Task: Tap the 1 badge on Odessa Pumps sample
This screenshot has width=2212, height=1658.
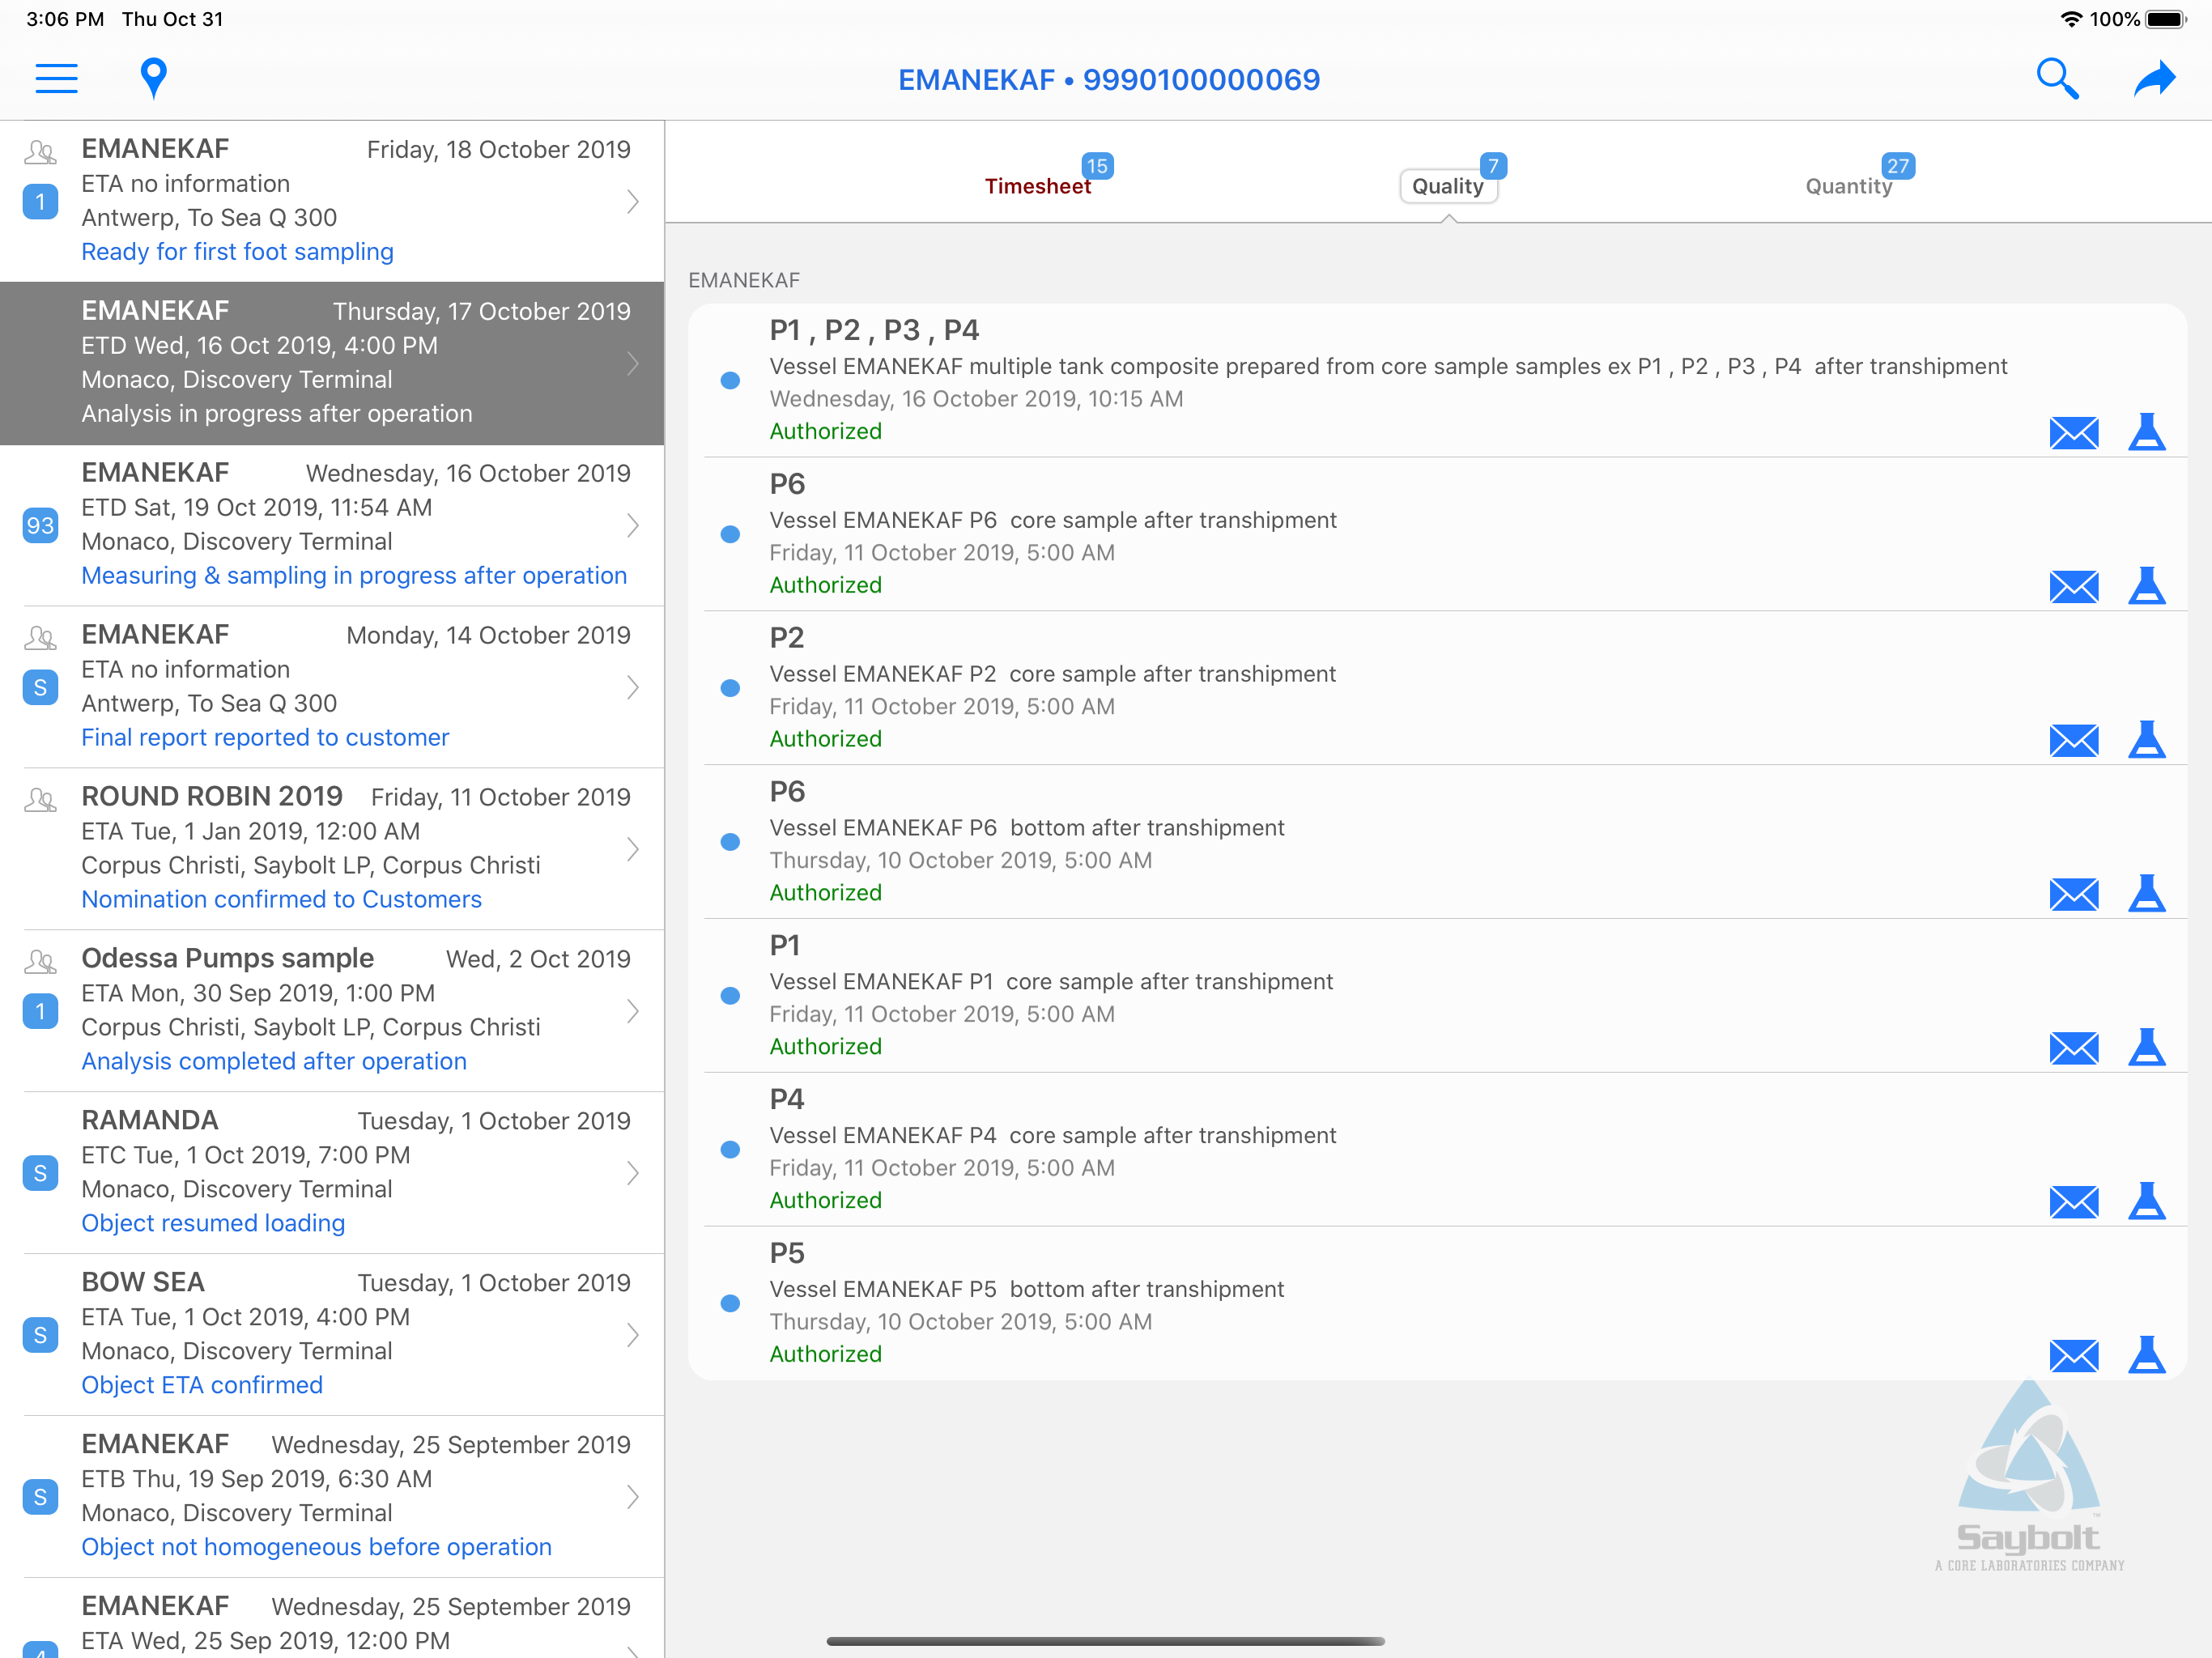Action: (40, 1012)
